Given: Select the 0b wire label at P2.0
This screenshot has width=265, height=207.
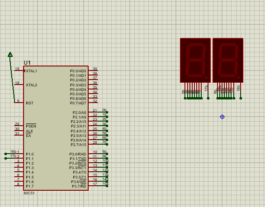Looking at the screenshot, I should coord(104,110).
